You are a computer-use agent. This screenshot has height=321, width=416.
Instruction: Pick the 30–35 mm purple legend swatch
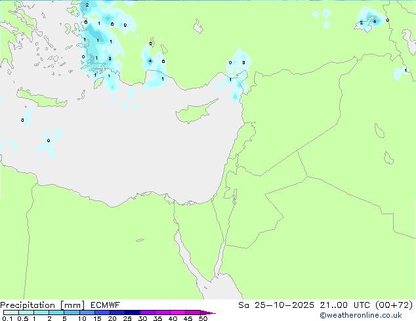(148, 312)
